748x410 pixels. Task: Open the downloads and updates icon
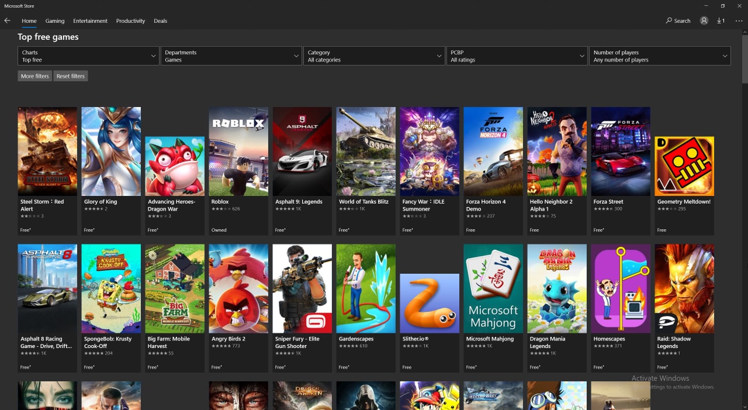721,20
